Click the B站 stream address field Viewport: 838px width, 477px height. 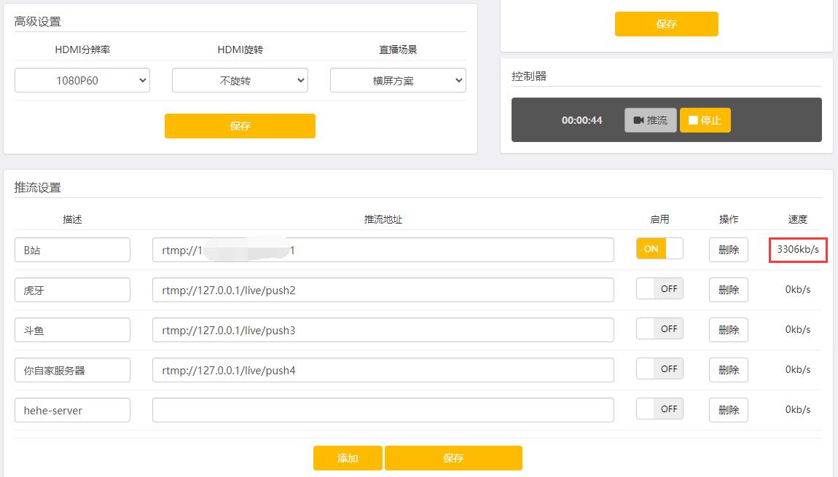pos(383,250)
